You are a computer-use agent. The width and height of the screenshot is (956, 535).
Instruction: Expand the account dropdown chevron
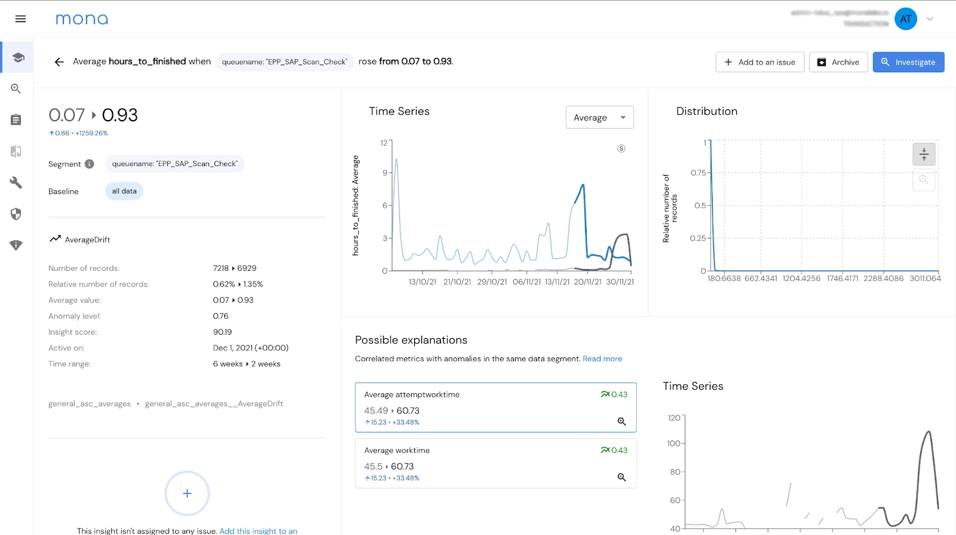[930, 19]
